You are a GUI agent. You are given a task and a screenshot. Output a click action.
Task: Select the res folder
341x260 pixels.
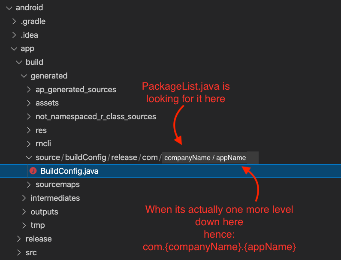point(41,130)
